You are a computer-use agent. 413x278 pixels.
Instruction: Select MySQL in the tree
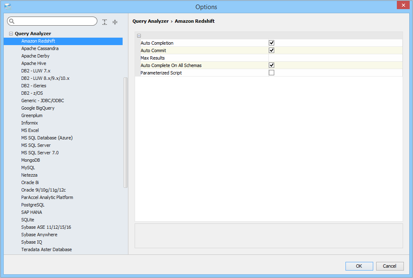pos(28,168)
